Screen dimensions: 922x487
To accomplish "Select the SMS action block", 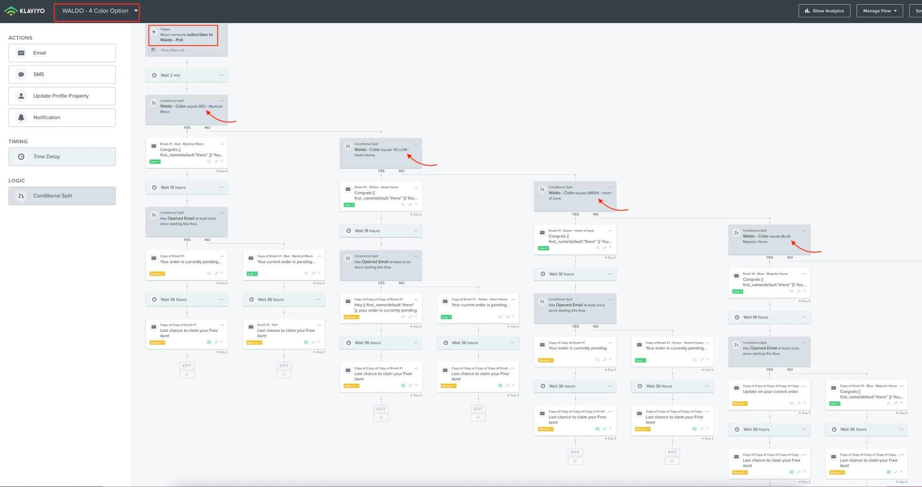I will pos(62,75).
